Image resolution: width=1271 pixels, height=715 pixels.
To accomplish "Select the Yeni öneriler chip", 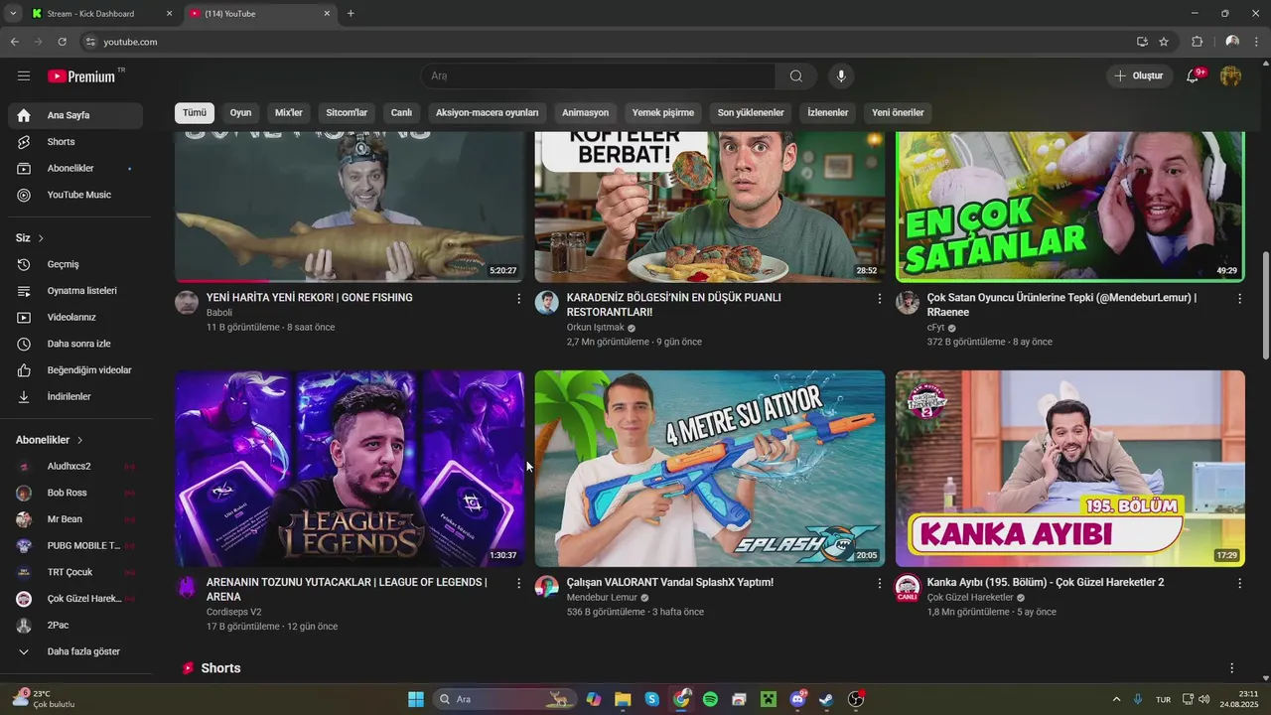I will (898, 113).
